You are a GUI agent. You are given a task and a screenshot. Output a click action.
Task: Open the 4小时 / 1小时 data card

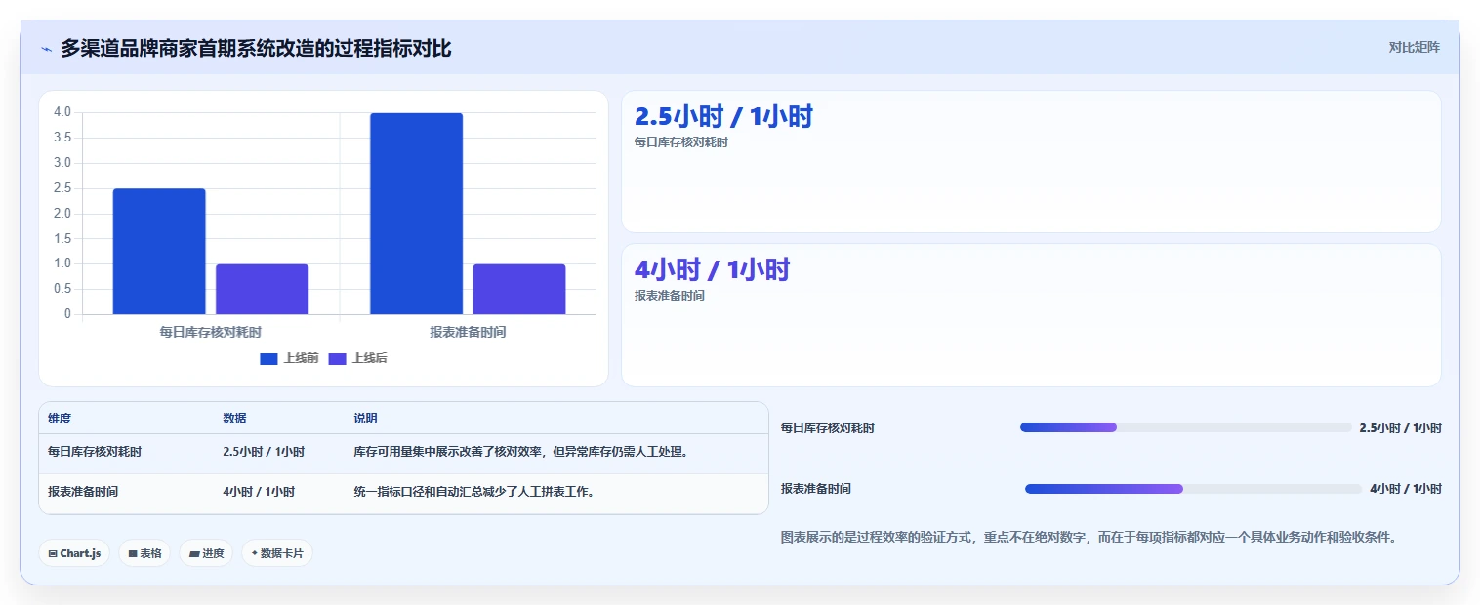[x=1031, y=315]
